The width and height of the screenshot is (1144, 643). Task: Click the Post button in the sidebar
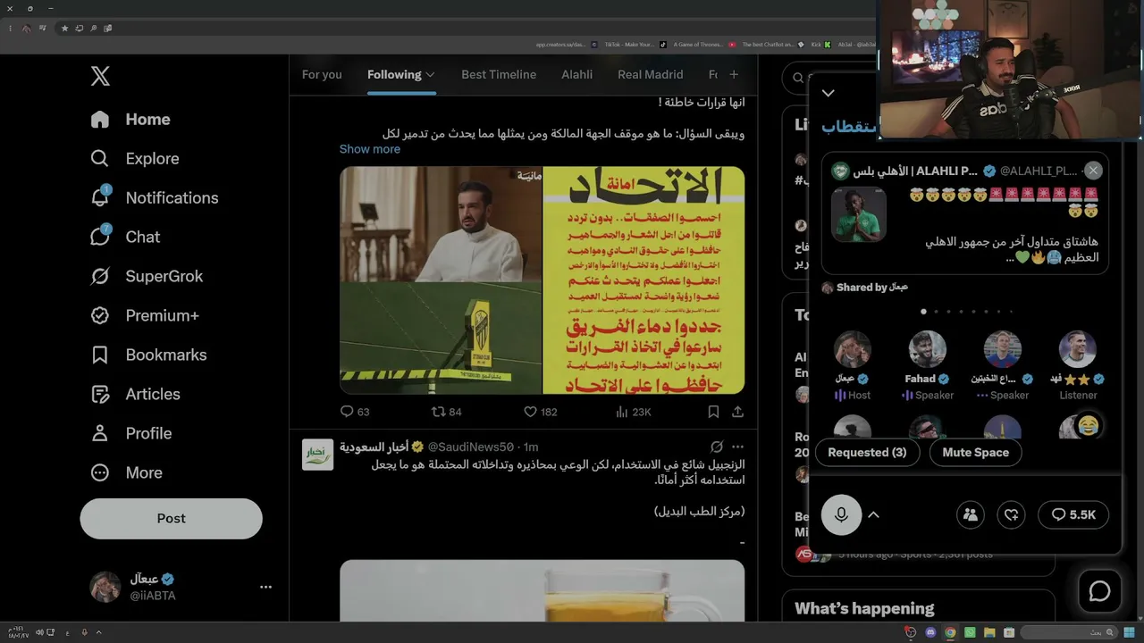(x=171, y=519)
